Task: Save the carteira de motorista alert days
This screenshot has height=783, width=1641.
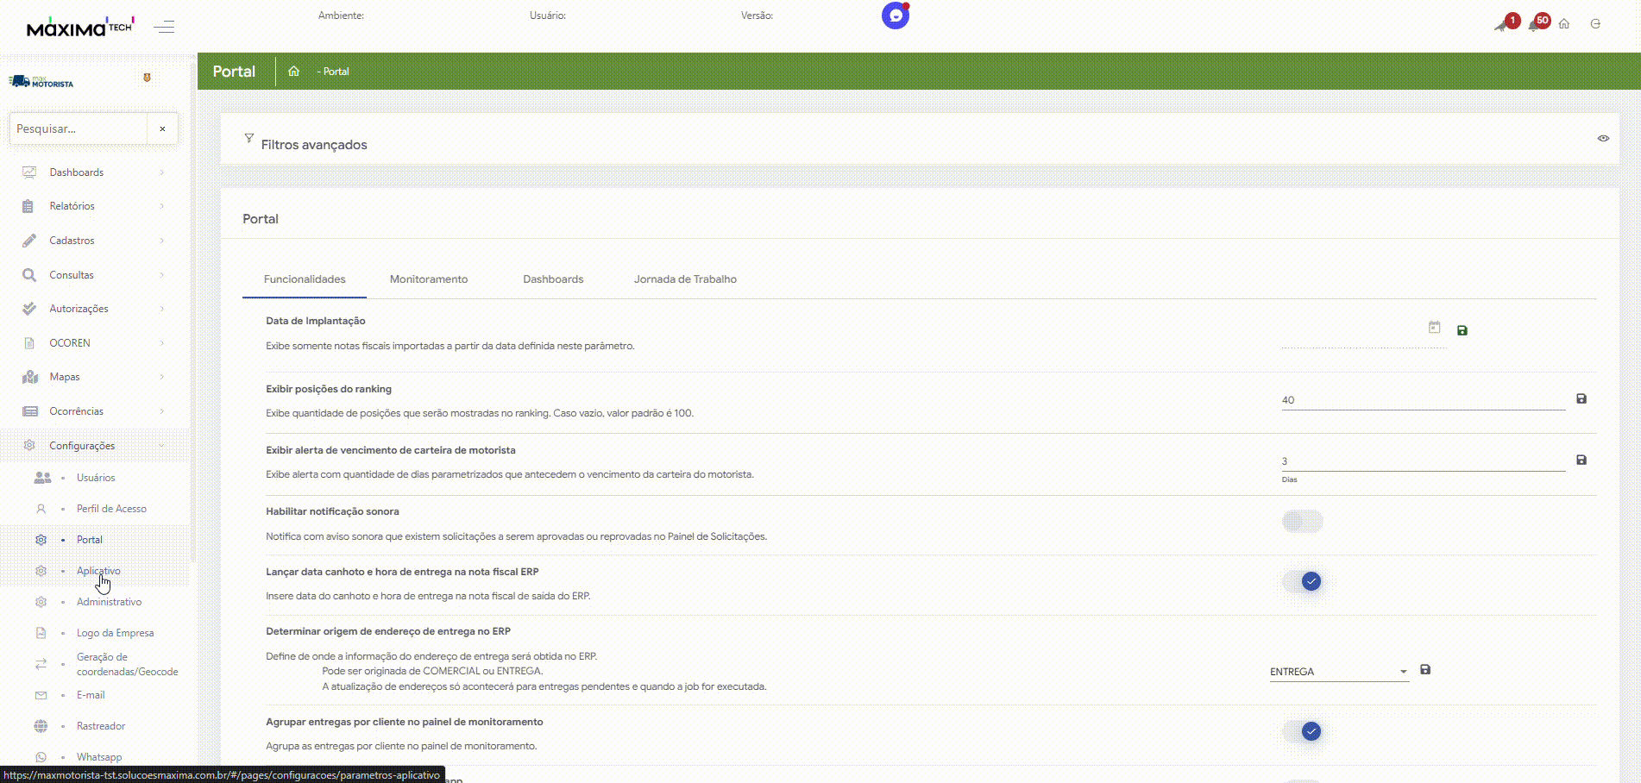Action: [x=1581, y=460]
